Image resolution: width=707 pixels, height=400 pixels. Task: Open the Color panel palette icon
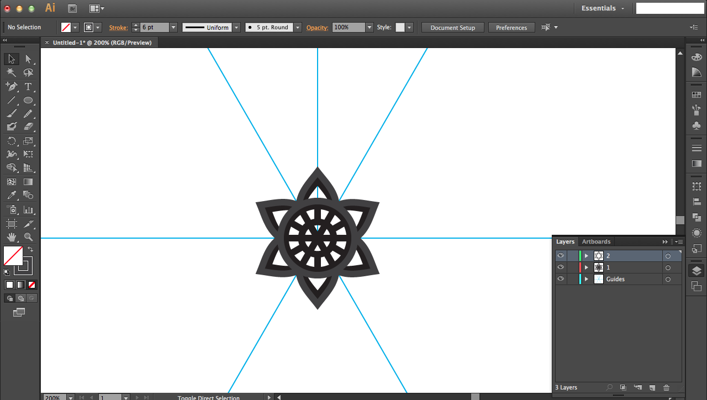[x=697, y=57]
